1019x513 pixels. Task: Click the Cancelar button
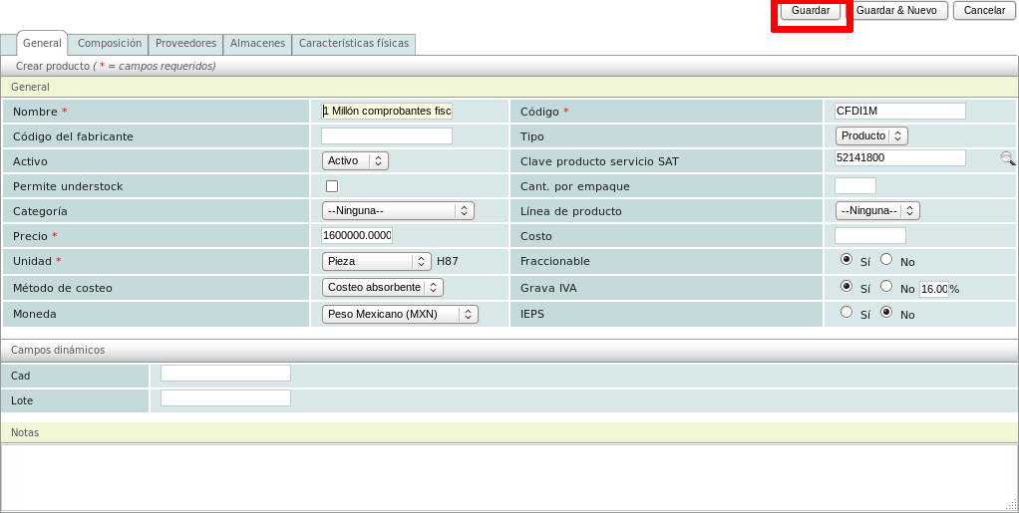coord(983,10)
